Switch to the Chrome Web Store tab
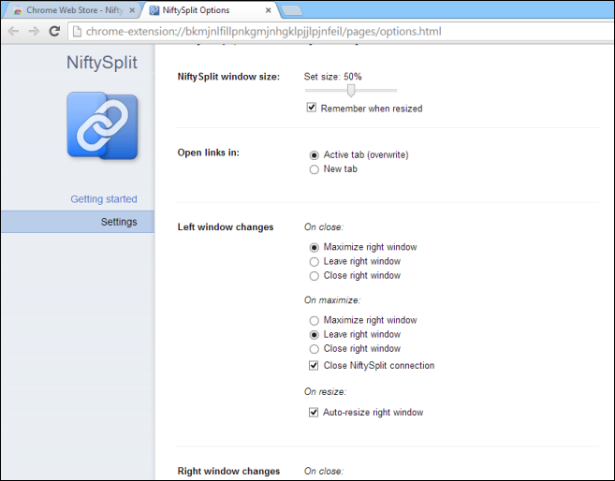This screenshot has width=615, height=481. (x=73, y=10)
